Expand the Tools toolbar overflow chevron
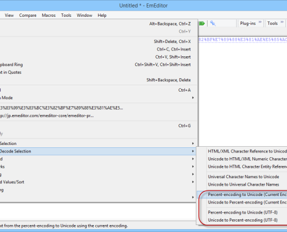 point(282,22)
